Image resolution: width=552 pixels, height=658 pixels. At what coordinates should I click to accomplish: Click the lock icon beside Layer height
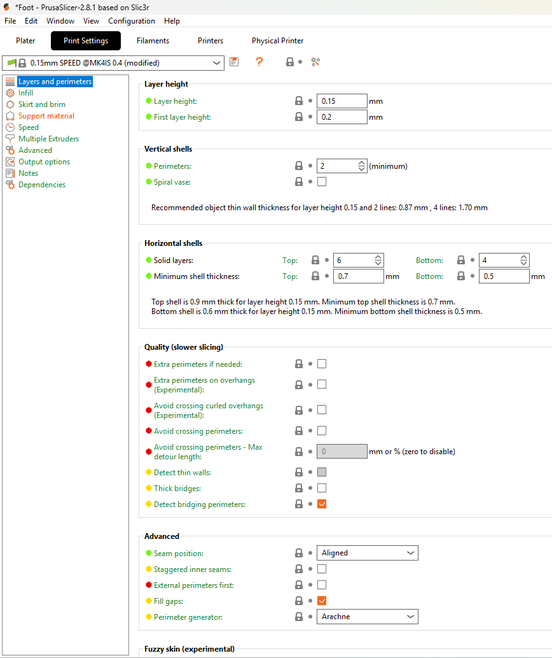click(x=299, y=101)
